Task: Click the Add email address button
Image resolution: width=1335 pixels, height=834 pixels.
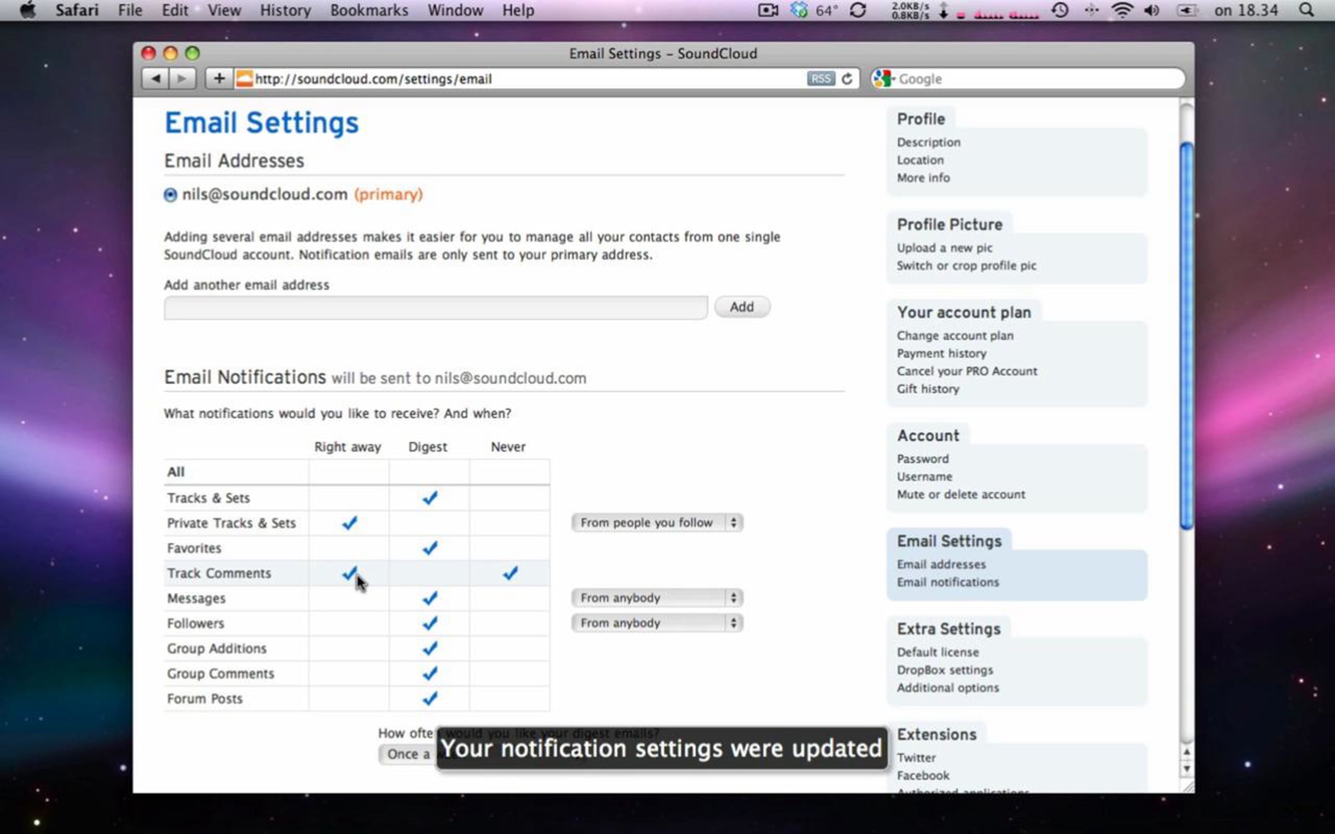Action: 742,307
